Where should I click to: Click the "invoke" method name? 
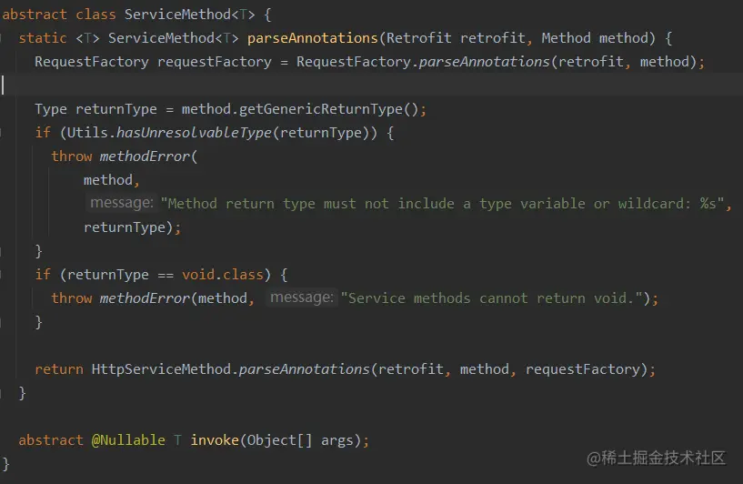pos(215,440)
